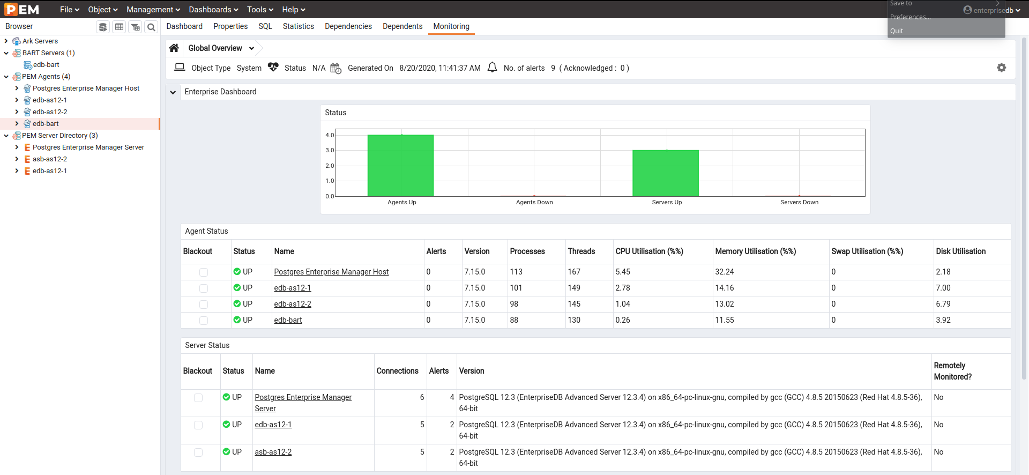Enable blackout checkbox for edb-bart agent
Screen dimensions: 1029x475
pos(204,321)
